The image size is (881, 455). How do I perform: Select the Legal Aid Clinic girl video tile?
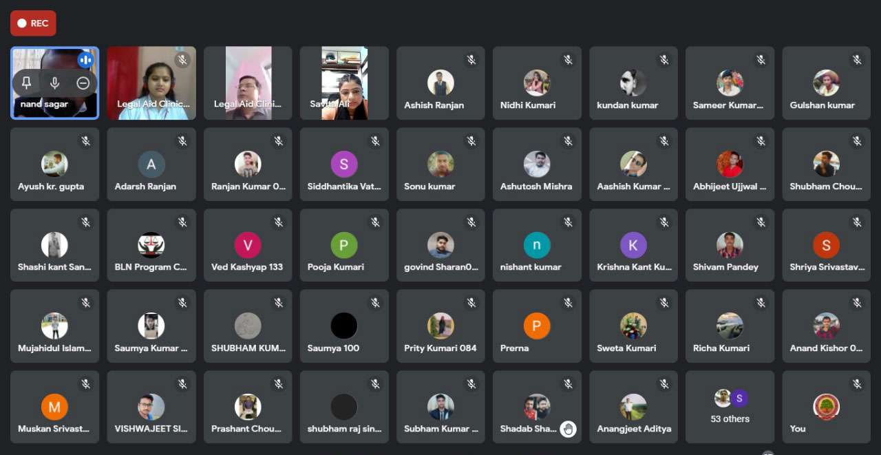point(151,83)
